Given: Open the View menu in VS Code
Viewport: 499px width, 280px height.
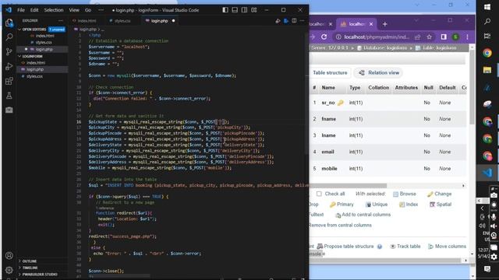Looking at the screenshot, I should (x=74, y=10).
